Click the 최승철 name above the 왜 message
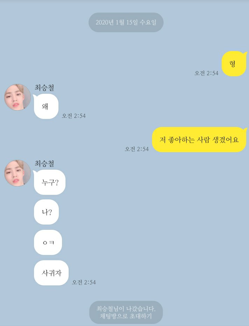The width and height of the screenshot is (249, 326). click(44, 88)
